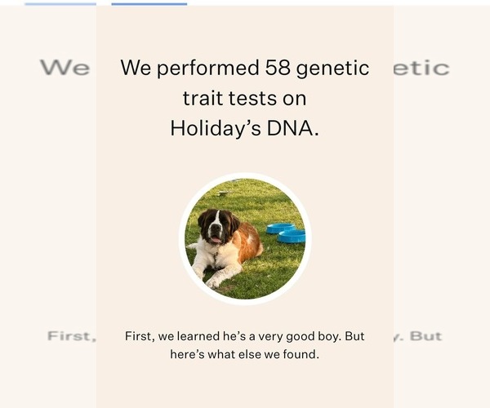Tap the right blurred side panel
This screenshot has height=408, width=490.
pyautogui.click(x=441, y=204)
